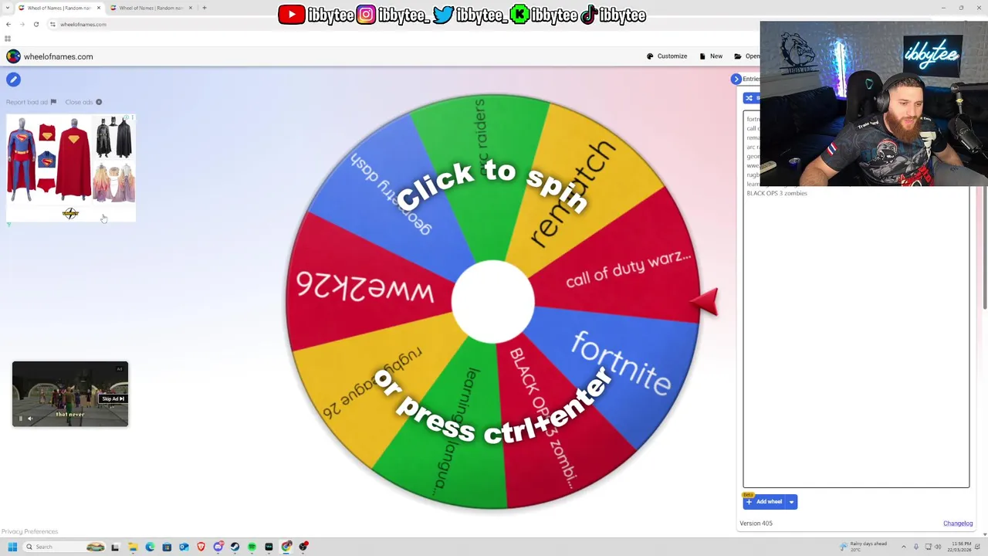Go back in the browser
This screenshot has height=556, width=988.
tap(8, 24)
